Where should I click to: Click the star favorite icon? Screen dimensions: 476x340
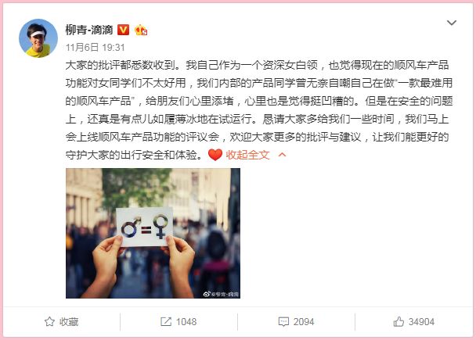(49, 321)
